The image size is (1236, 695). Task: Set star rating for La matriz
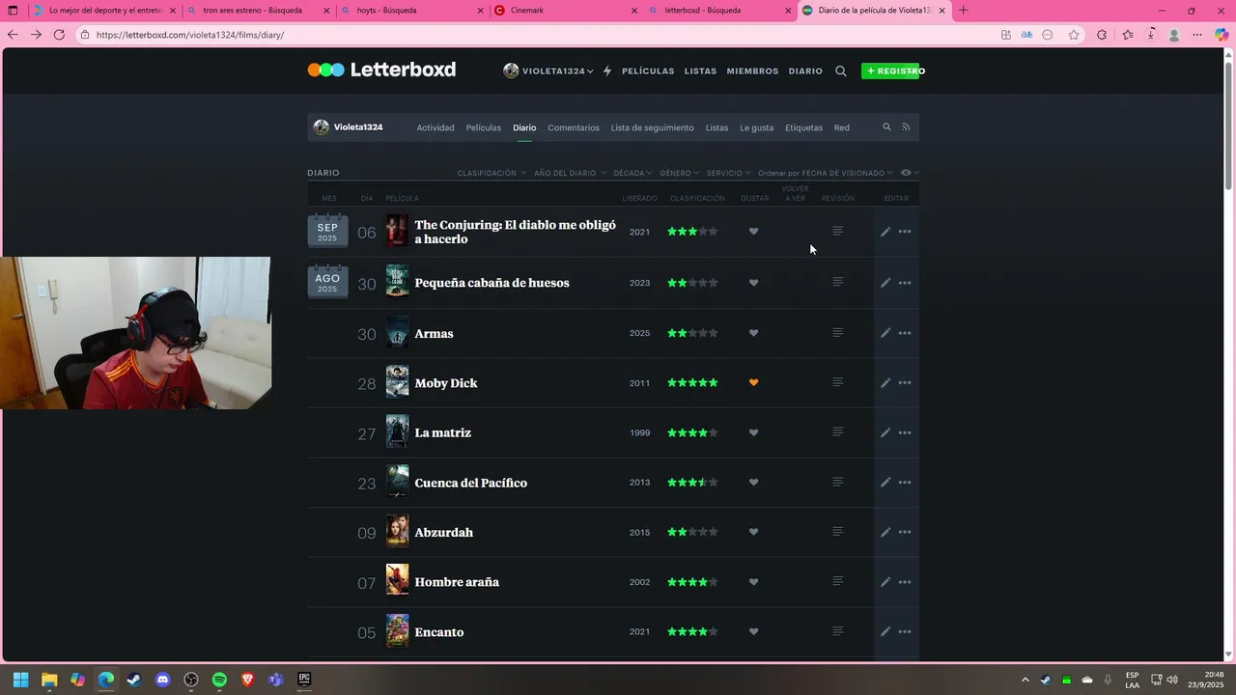pos(692,432)
